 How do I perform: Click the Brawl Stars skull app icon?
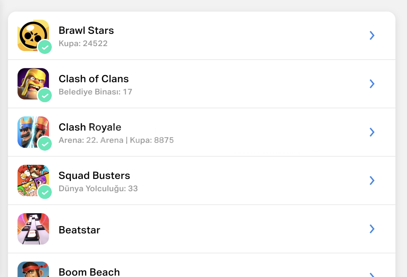(32, 34)
